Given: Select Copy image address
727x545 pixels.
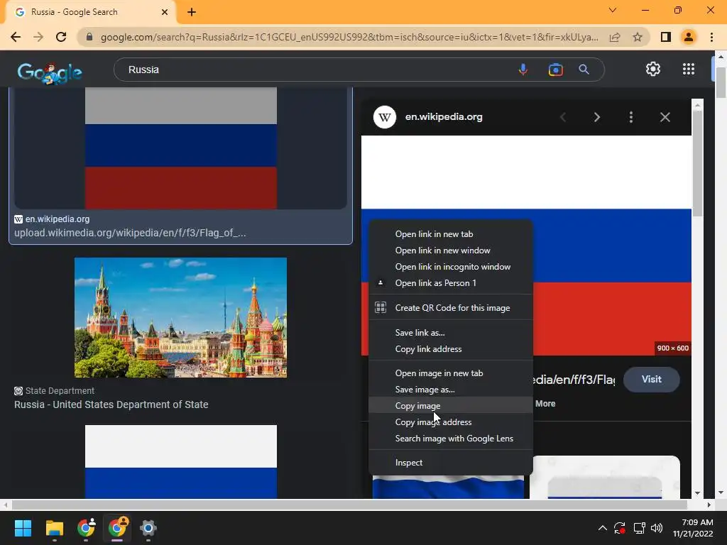Looking at the screenshot, I should point(451,422).
